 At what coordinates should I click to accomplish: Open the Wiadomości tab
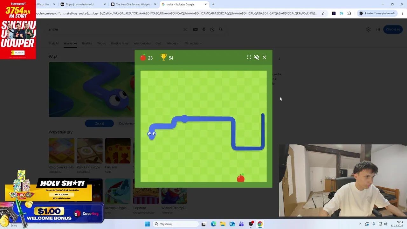142,43
